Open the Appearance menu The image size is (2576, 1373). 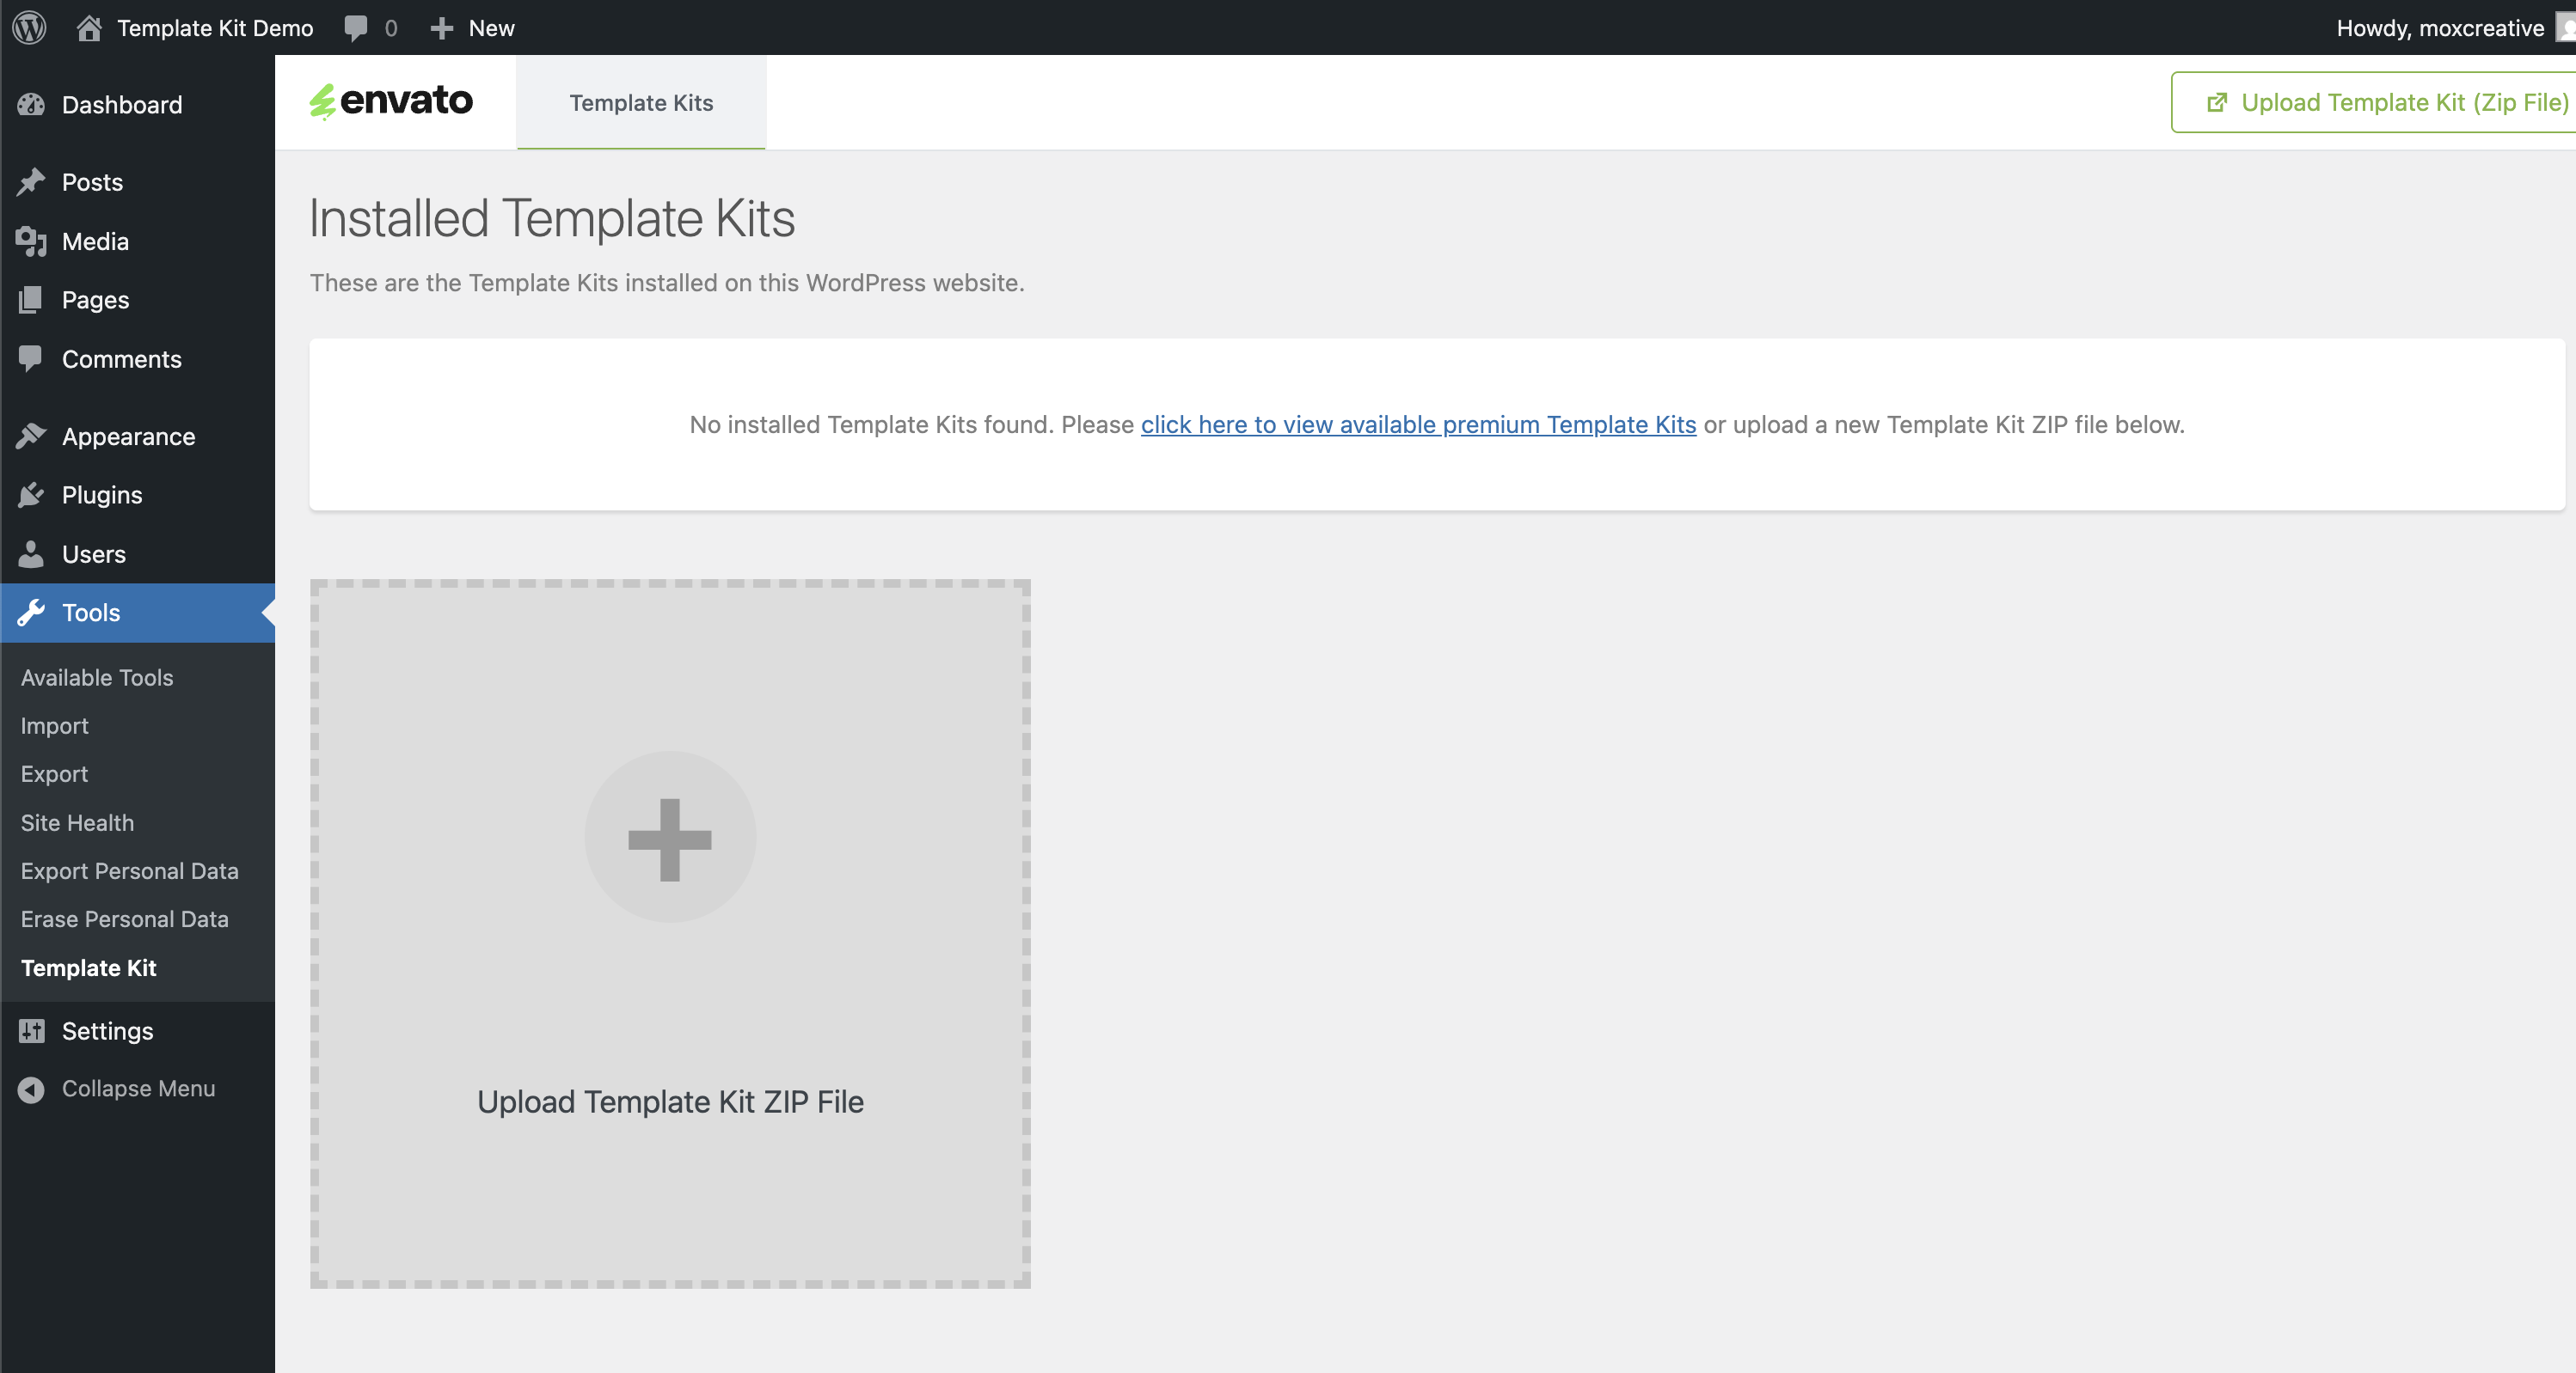tap(138, 436)
